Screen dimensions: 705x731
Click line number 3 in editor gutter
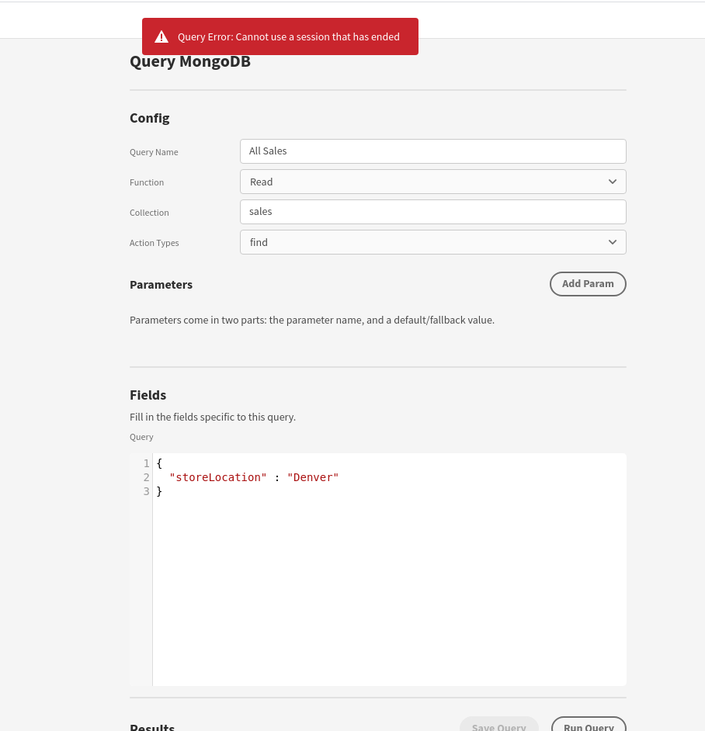pos(147,491)
